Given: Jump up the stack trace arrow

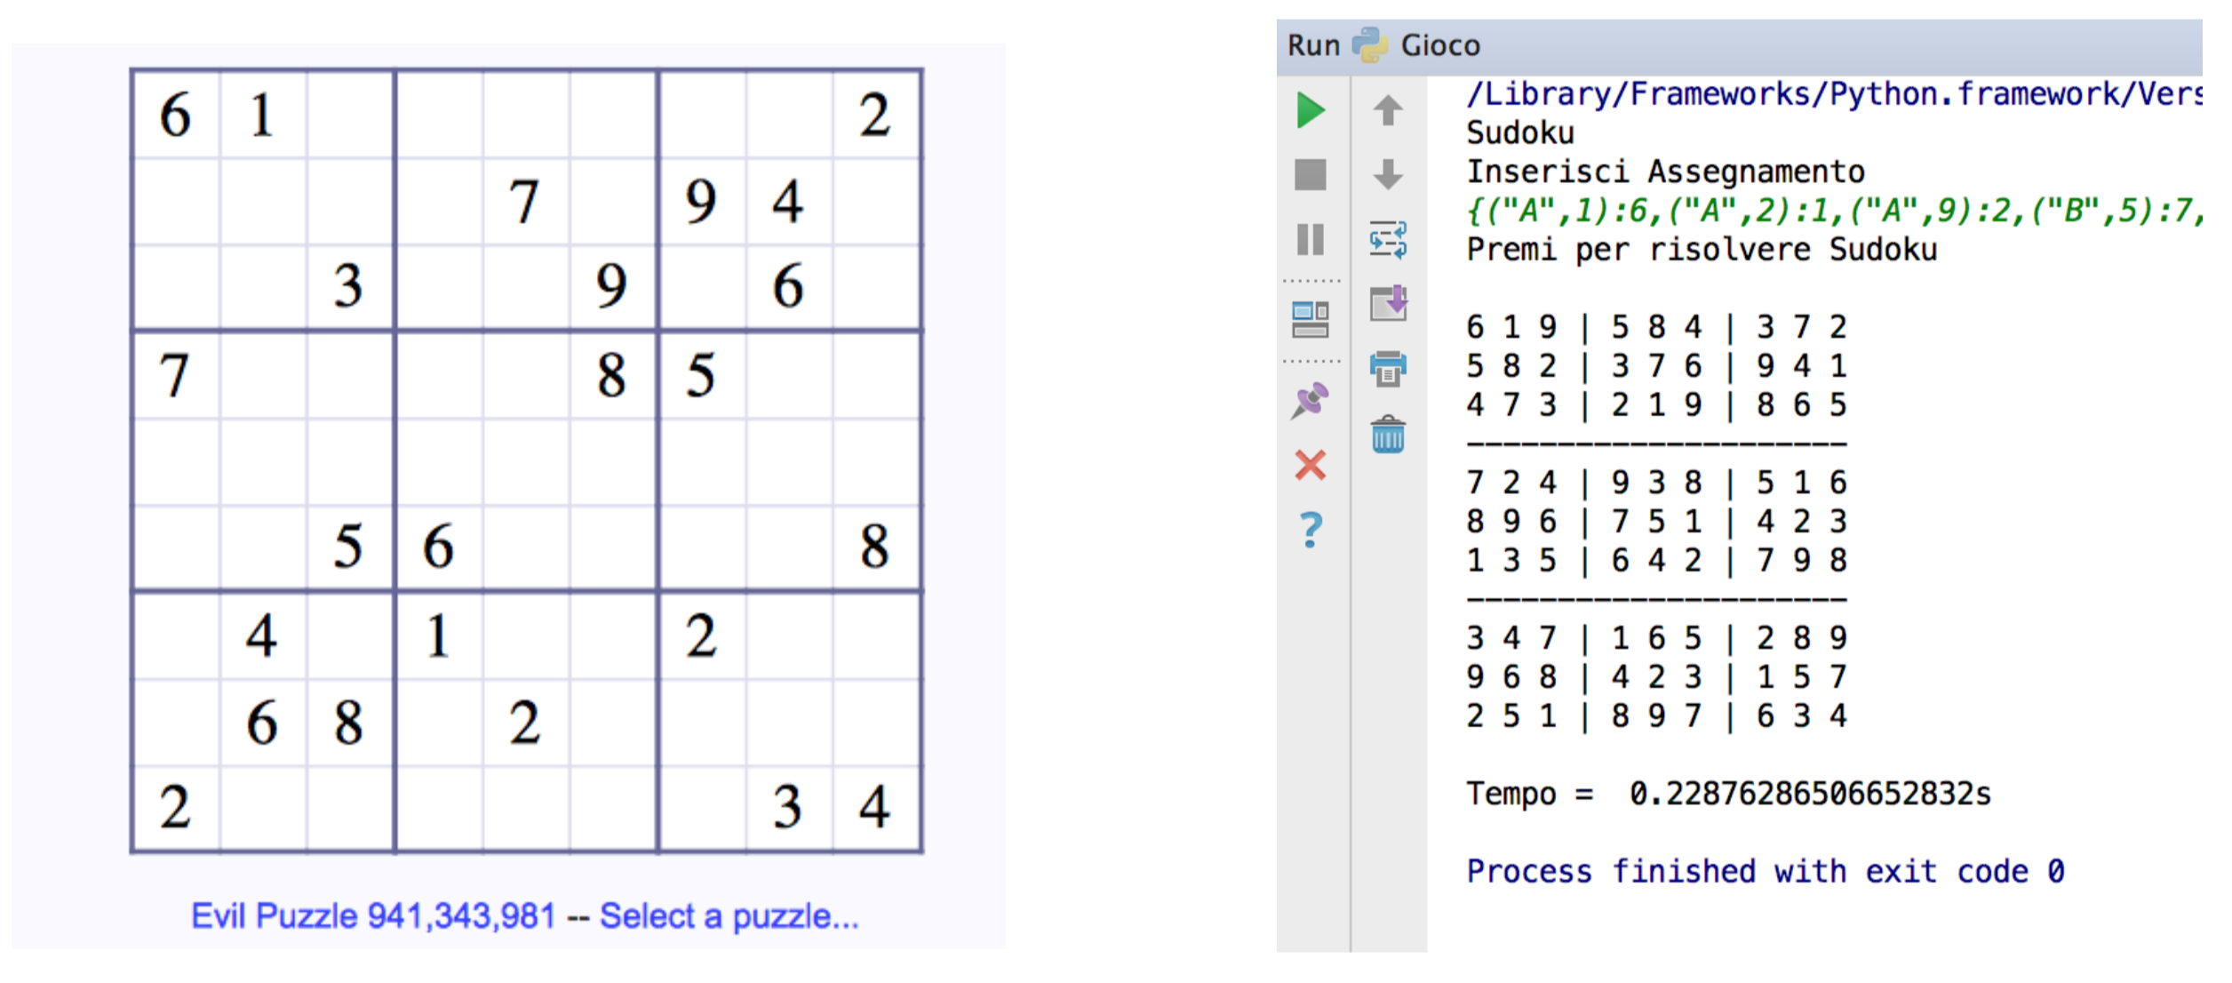Looking at the screenshot, I should pyautogui.click(x=1388, y=110).
